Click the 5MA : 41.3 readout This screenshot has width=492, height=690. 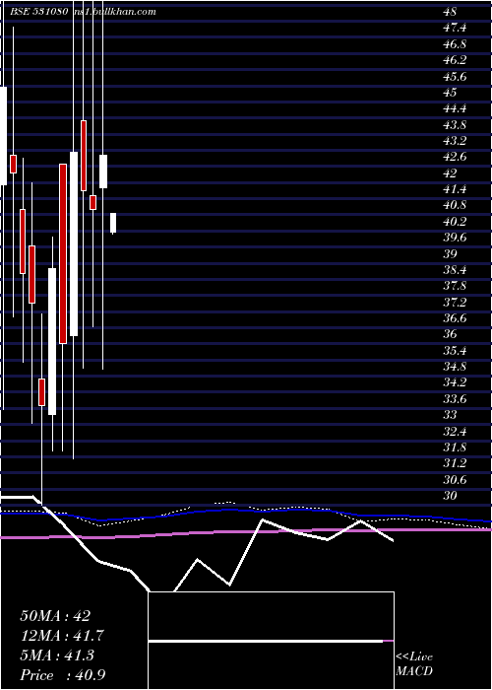pos(57,655)
